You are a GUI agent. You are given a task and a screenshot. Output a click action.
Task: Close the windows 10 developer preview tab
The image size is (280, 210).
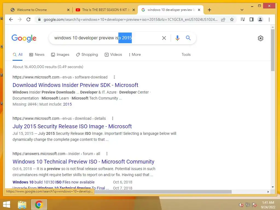199,10
